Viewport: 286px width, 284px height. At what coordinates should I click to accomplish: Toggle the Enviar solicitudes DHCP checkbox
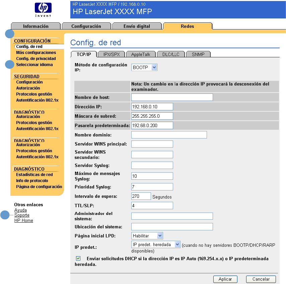[78, 258]
